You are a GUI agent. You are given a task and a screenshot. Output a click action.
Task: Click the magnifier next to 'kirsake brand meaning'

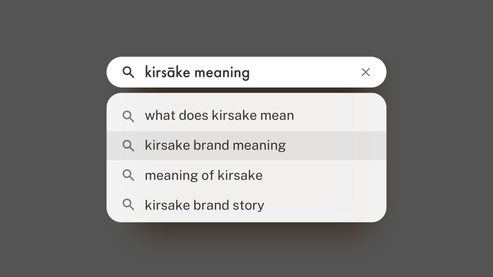tap(129, 145)
